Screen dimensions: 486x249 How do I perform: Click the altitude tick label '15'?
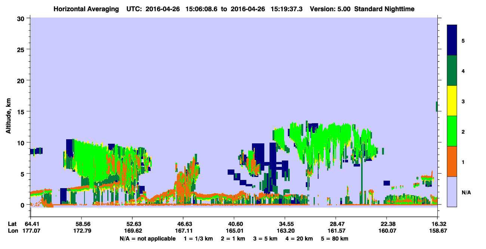22,112
